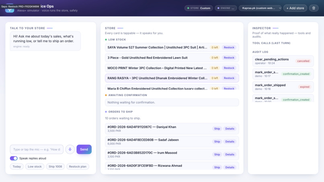This screenshot has height=182, width=324.
Task: Click 0 left badge on SAYA row
Action: pyautogui.click(x=215, y=47)
